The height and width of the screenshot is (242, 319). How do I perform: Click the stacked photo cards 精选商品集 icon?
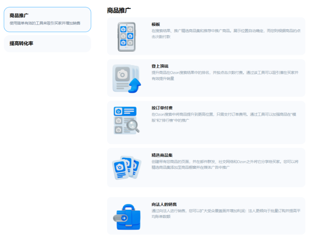(126, 167)
